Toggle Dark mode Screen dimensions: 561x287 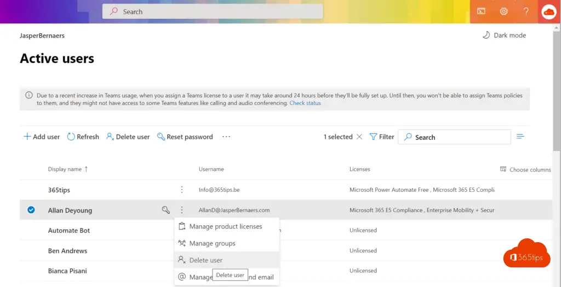coord(504,35)
